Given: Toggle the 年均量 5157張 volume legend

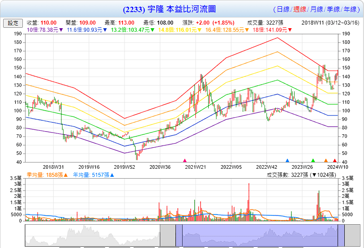Looking at the screenshot, I should (94, 175).
